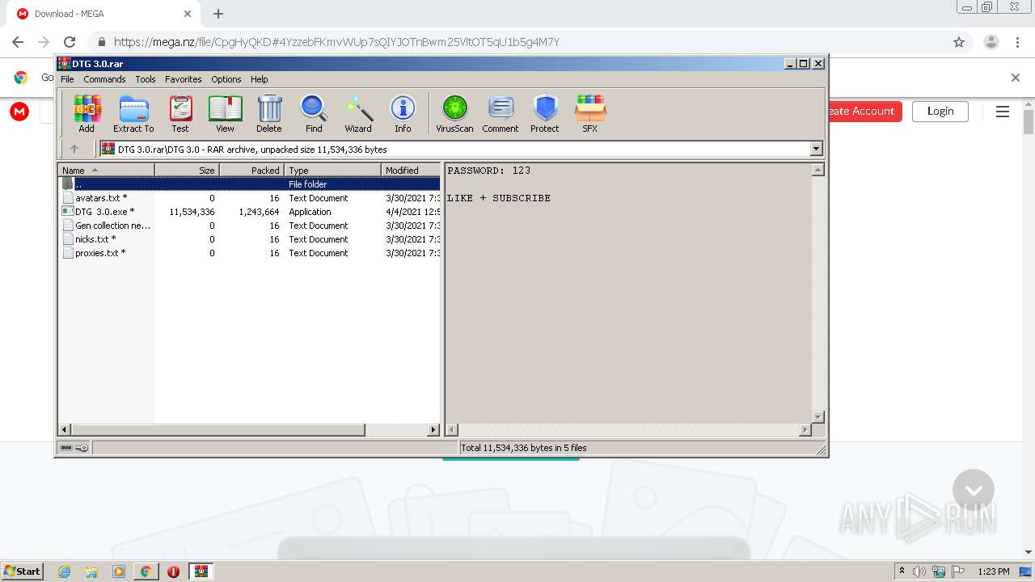Image resolution: width=1035 pixels, height=582 pixels.
Task: Show archive Info
Action: point(403,113)
